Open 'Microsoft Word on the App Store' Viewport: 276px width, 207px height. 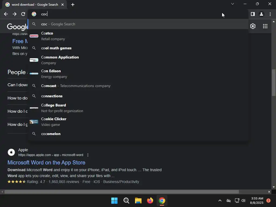[x=46, y=163]
